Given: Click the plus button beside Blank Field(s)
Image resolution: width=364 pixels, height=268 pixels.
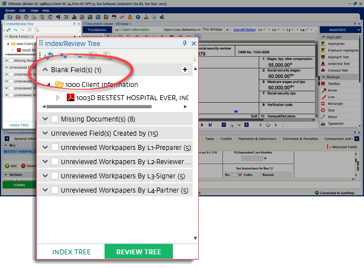Looking at the screenshot, I should click(x=185, y=69).
